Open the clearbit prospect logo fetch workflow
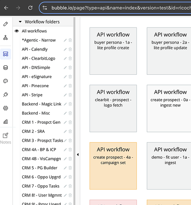The image size is (191, 205). 113,108
